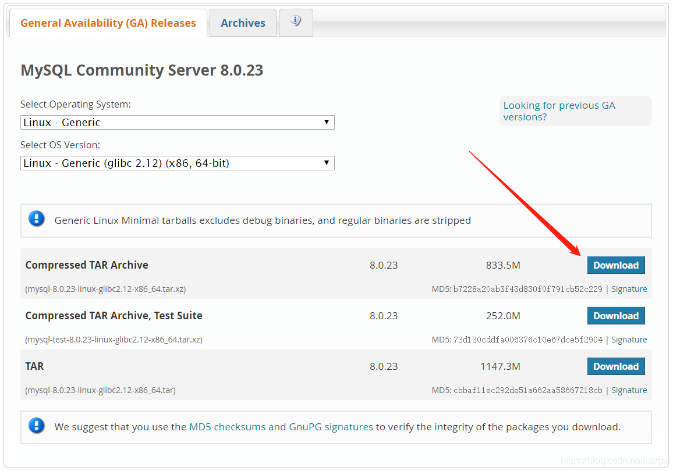Download the Compressed TAR Archive, Test Suite
The image size is (673, 471).
616,316
